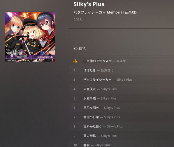Click the now-playing equalizer icon

point(75,61)
